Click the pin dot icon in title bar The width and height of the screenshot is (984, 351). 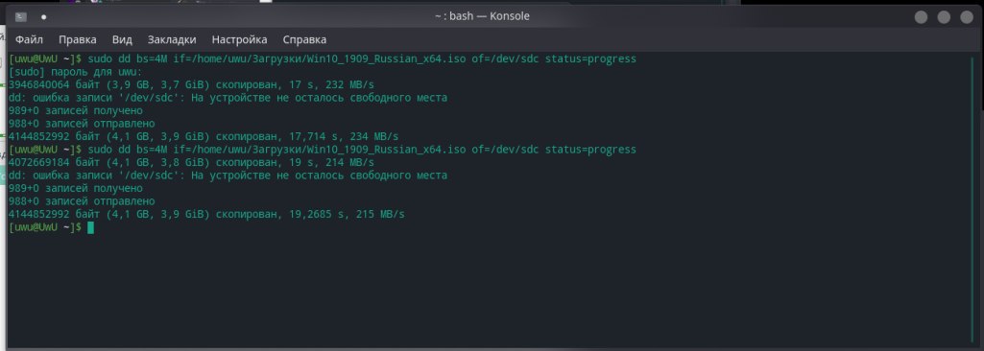coord(44,17)
